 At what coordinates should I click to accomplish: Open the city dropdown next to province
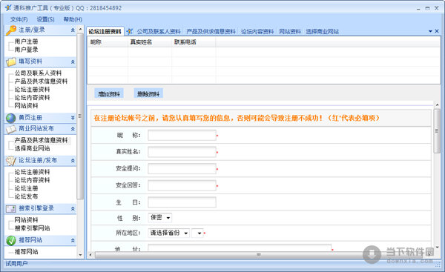click(197, 233)
